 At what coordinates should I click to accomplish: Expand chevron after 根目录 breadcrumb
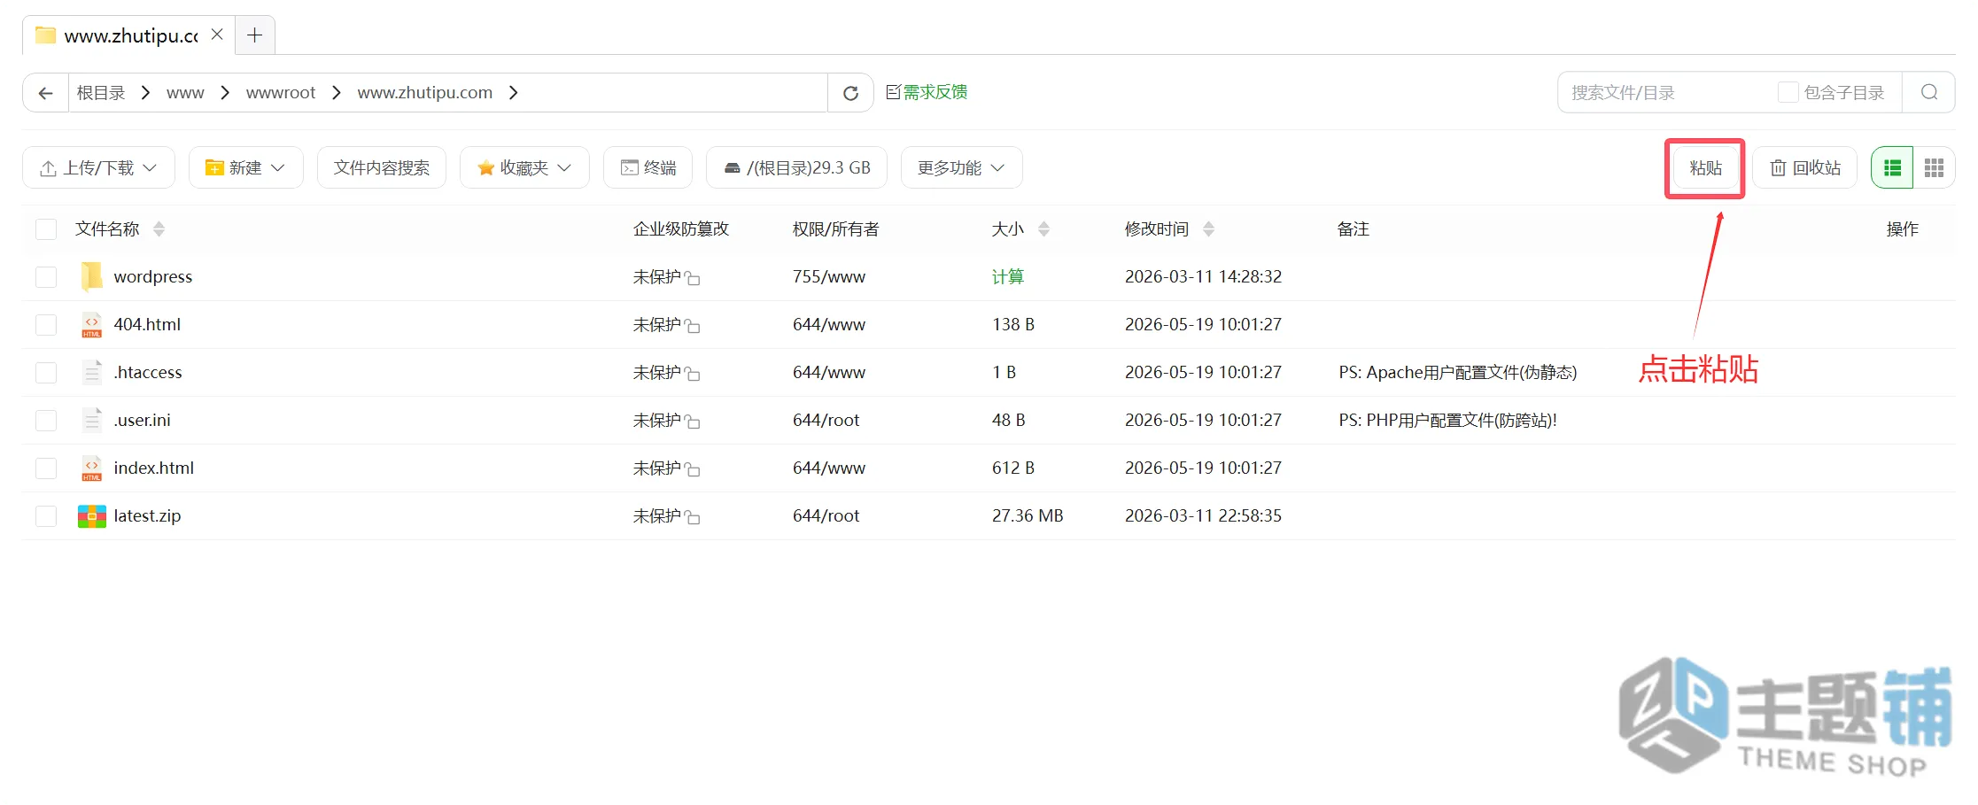coord(146,92)
